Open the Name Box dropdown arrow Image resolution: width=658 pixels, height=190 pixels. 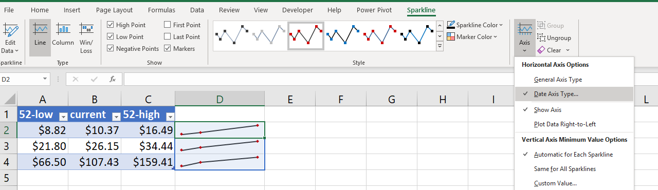coord(45,79)
